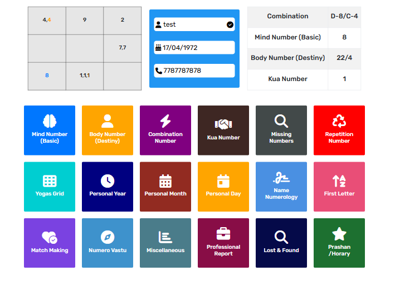Open Name Numerology section
The image size is (395, 281).
click(281, 187)
